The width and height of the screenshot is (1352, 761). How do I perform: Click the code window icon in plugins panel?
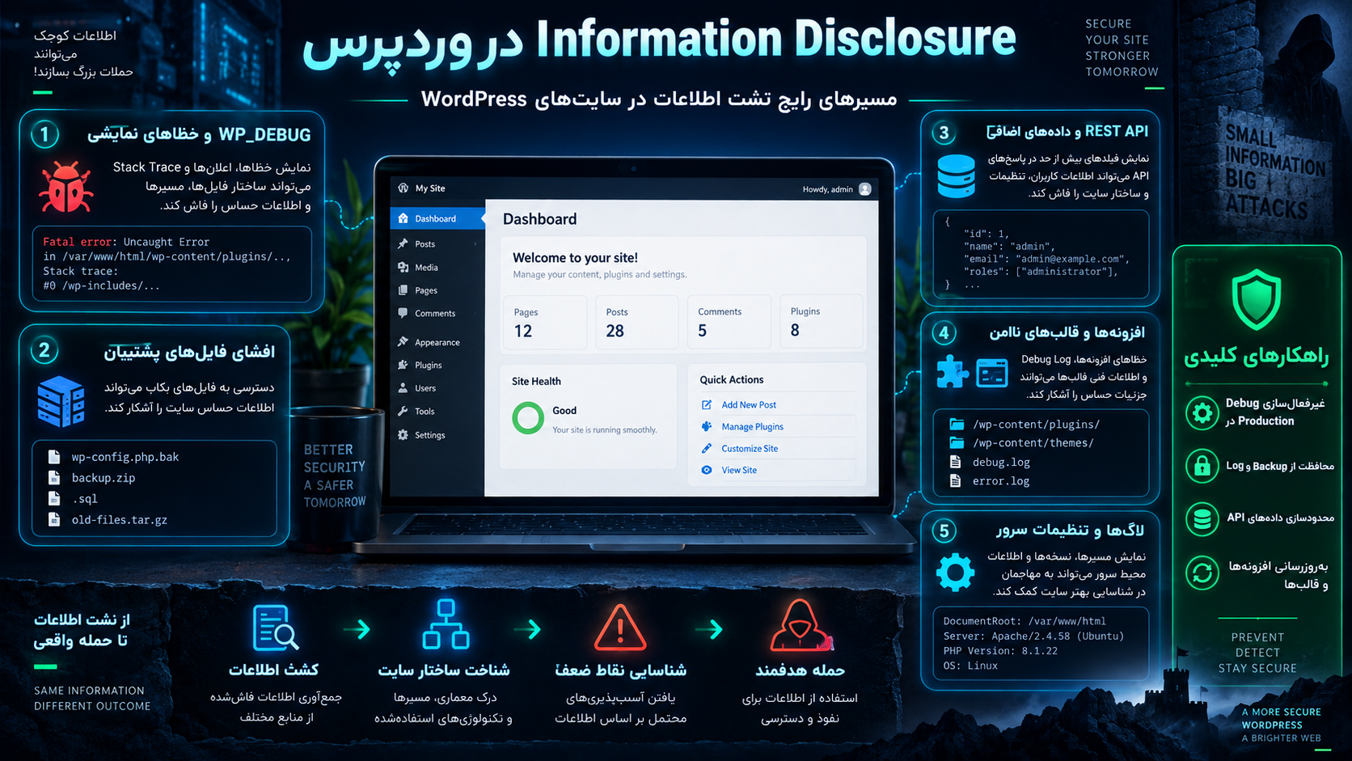[x=992, y=373]
